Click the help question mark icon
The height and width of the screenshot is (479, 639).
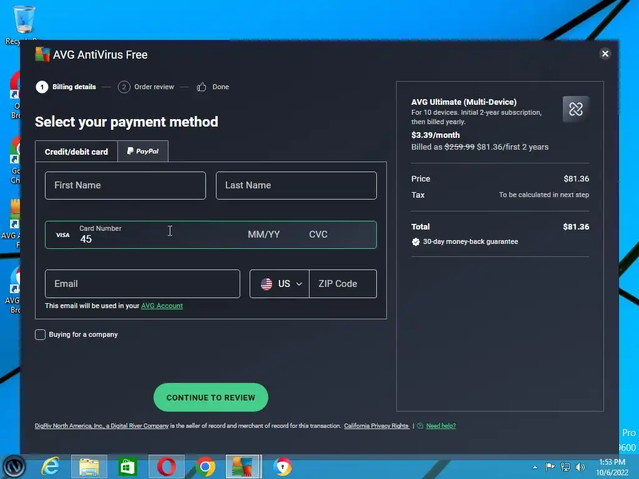click(420, 425)
